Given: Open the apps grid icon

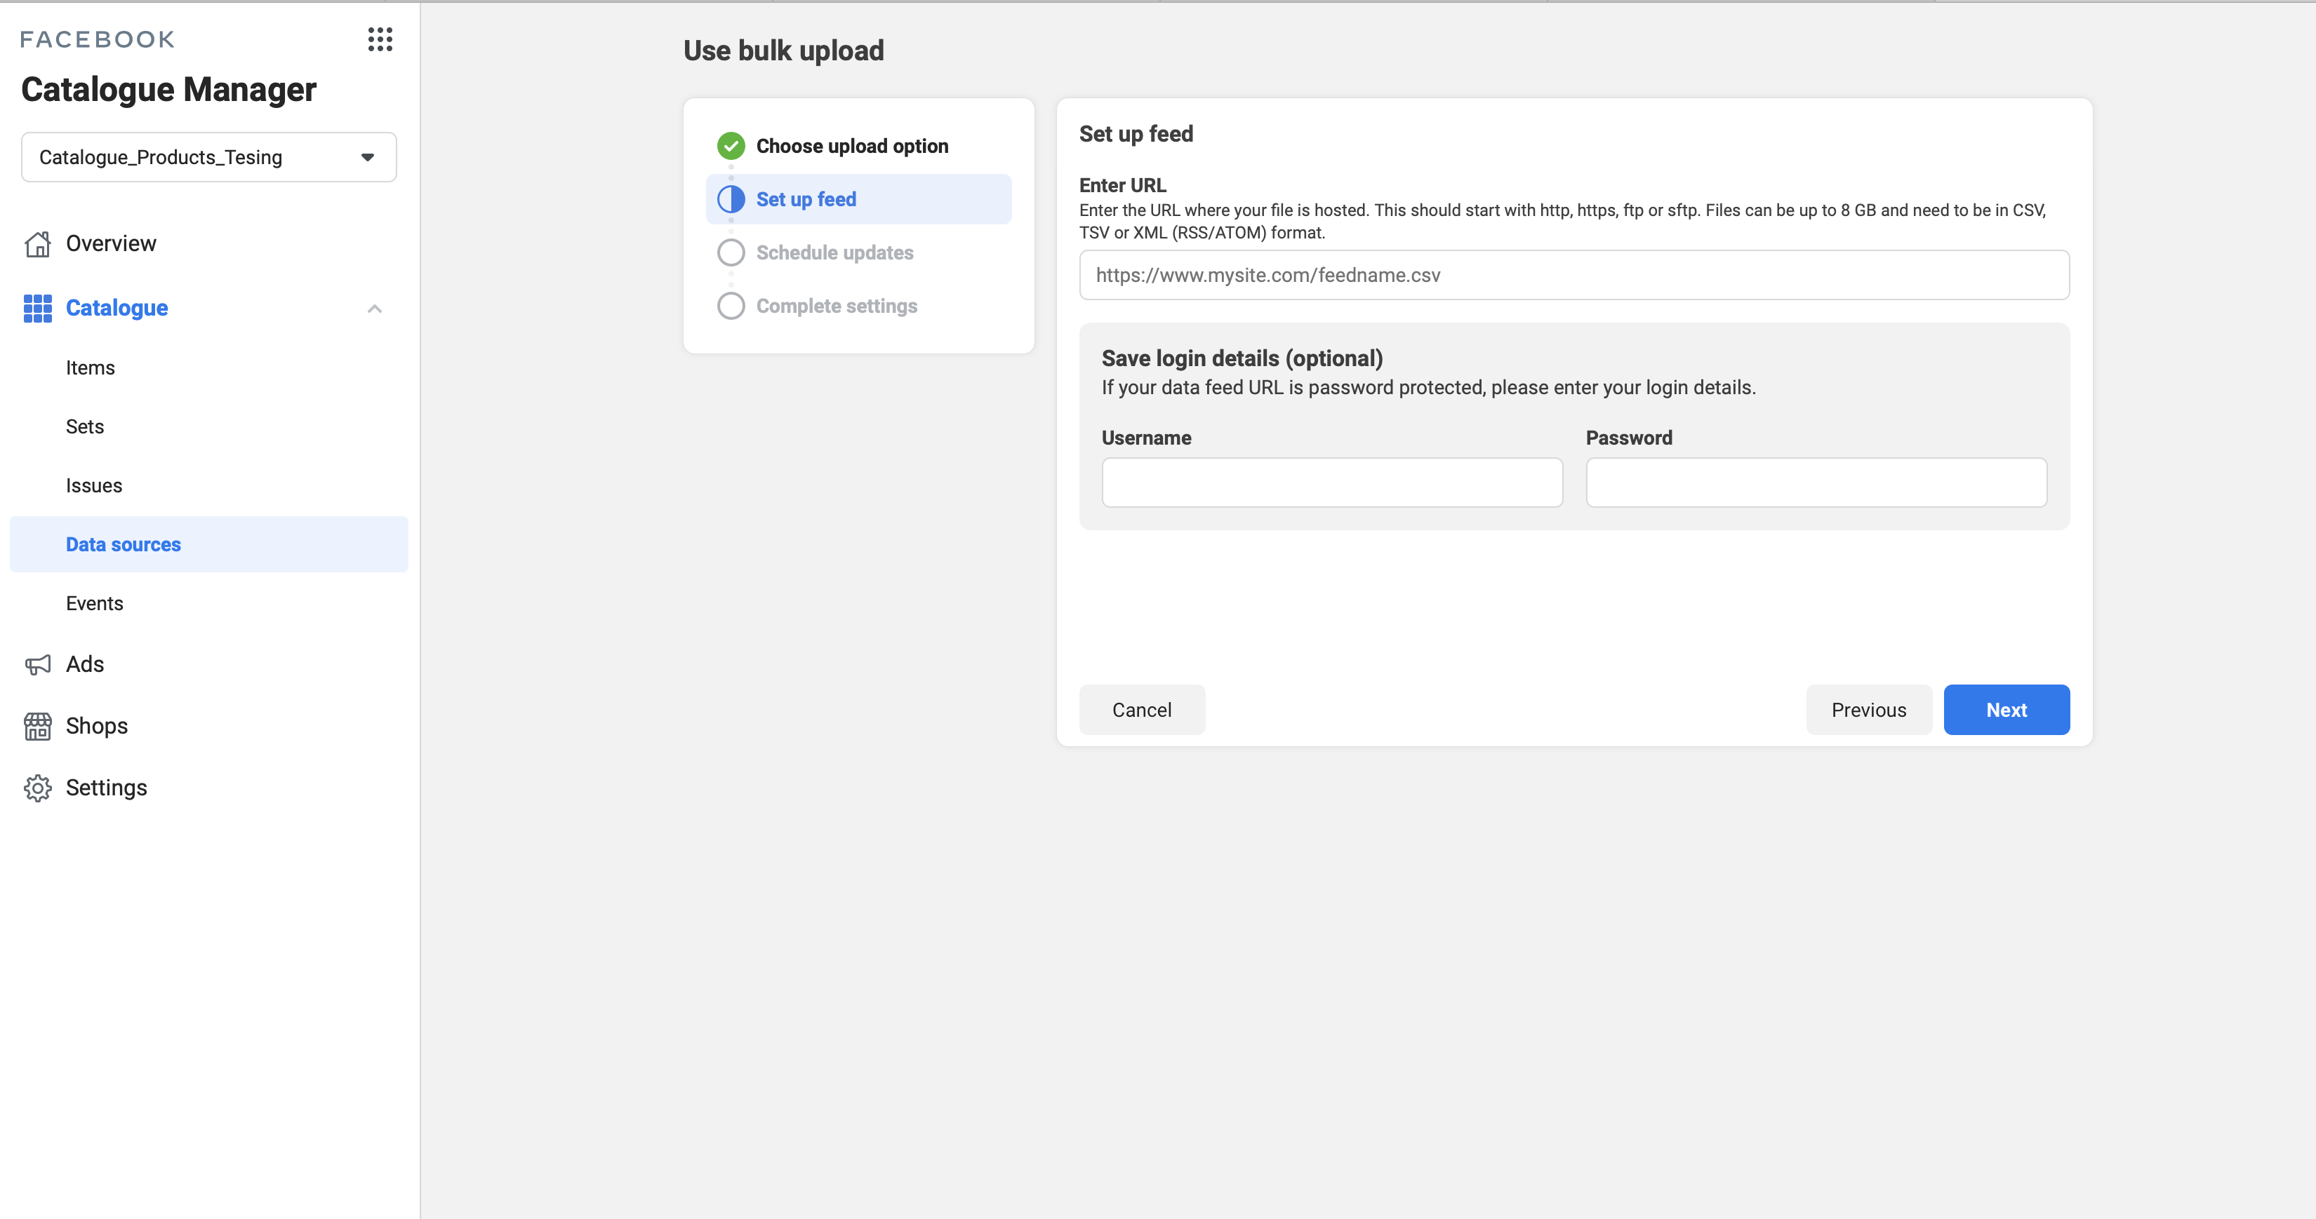Looking at the screenshot, I should point(380,39).
